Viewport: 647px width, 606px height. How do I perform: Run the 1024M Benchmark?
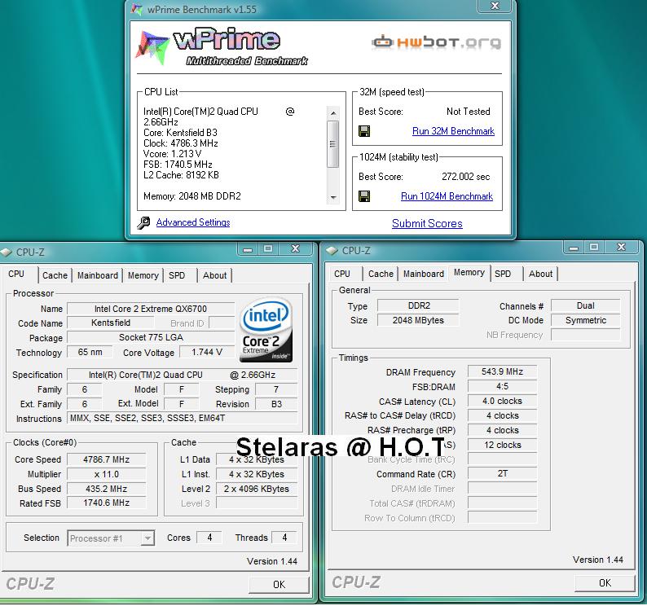[447, 196]
